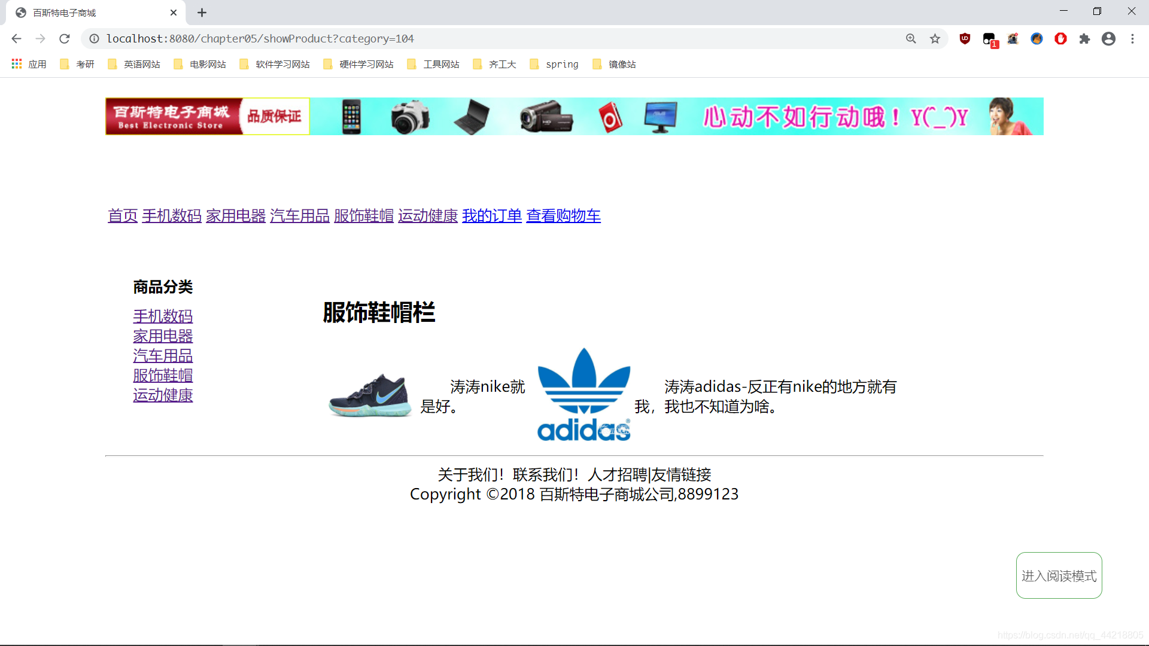Click the Copyright ©2018 footer line
The image size is (1149, 646).
coord(574,494)
